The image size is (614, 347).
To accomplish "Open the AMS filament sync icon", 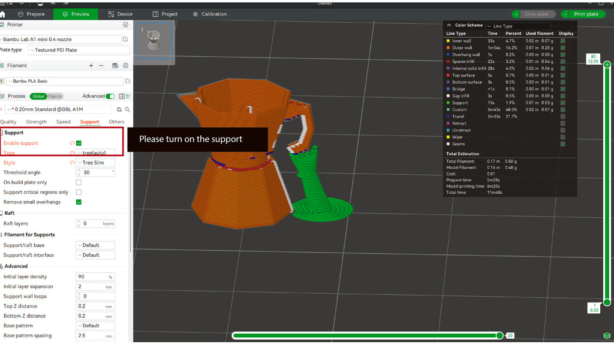I will pyautogui.click(x=115, y=66).
